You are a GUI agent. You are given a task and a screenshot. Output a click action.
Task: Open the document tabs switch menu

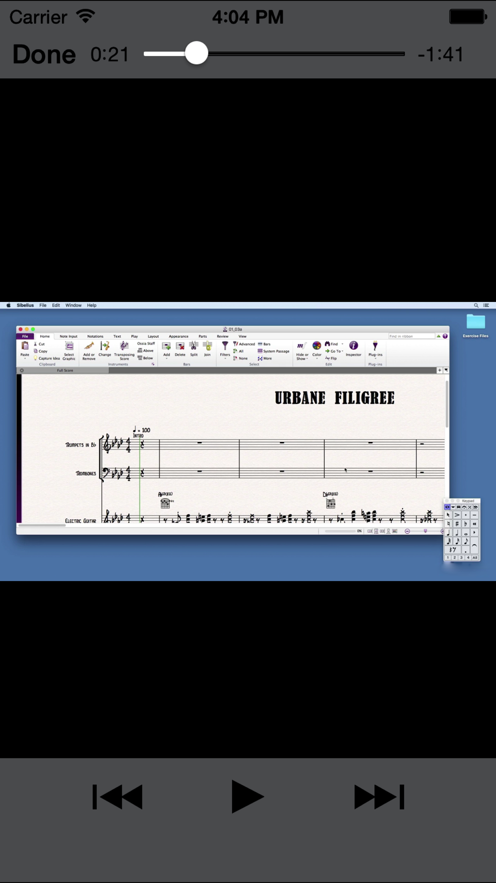[446, 370]
